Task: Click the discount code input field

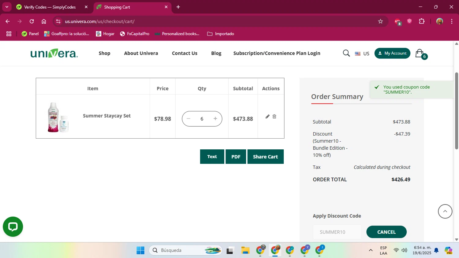Action: tap(337, 232)
